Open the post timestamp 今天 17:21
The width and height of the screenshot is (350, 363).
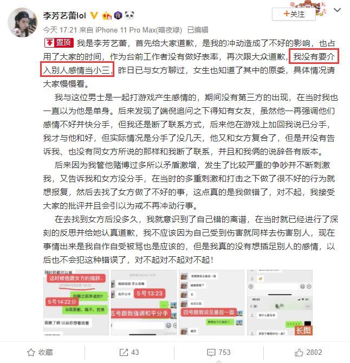pyautogui.click(x=60, y=30)
